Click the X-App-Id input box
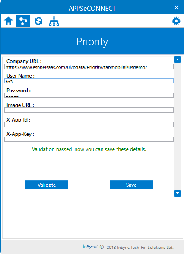 (89, 125)
